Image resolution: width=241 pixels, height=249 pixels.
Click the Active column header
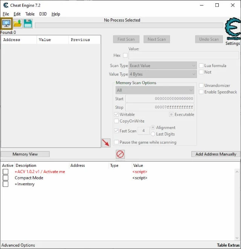(x=8, y=165)
